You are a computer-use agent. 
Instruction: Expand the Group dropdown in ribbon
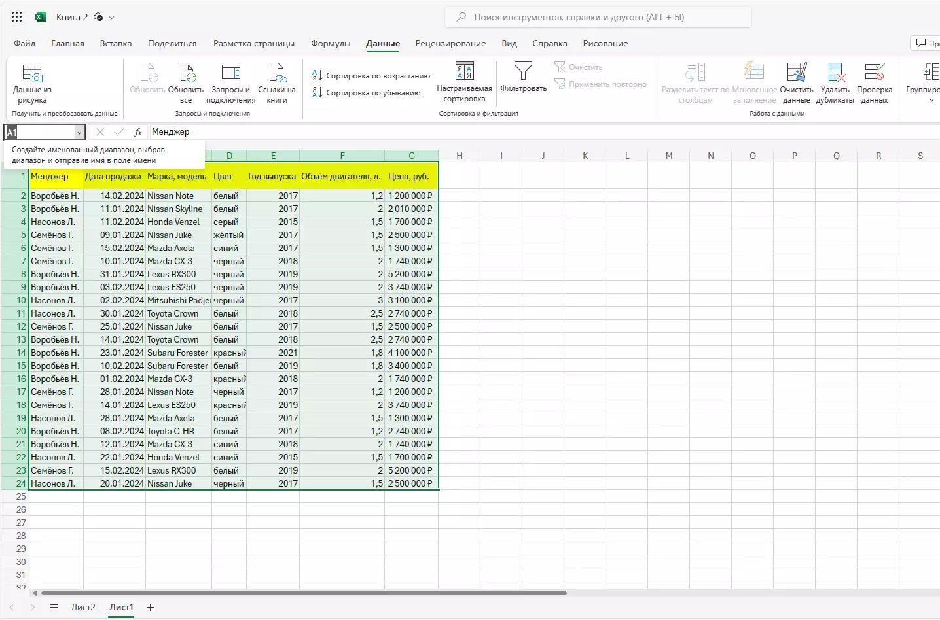(x=931, y=100)
